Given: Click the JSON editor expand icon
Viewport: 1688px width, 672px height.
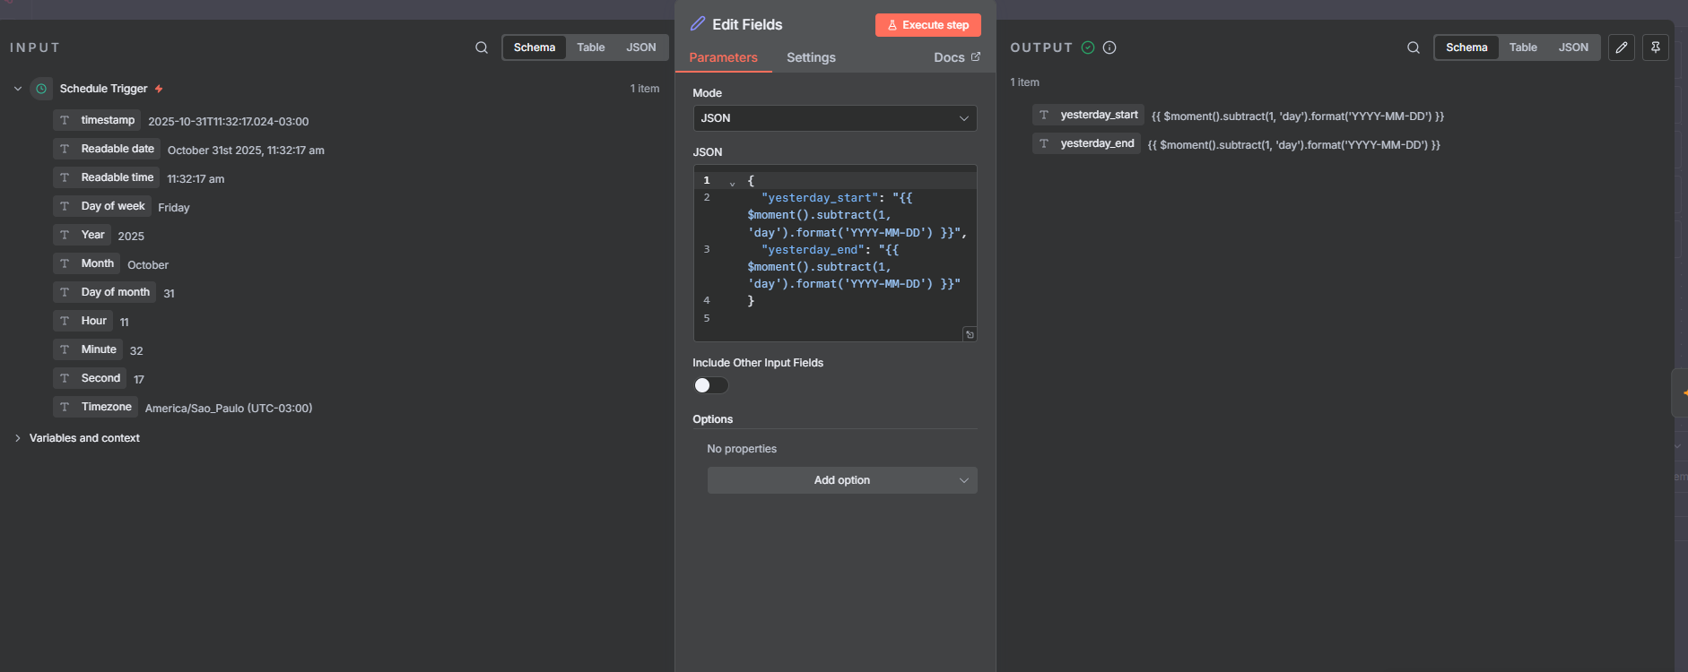Looking at the screenshot, I should point(970,334).
